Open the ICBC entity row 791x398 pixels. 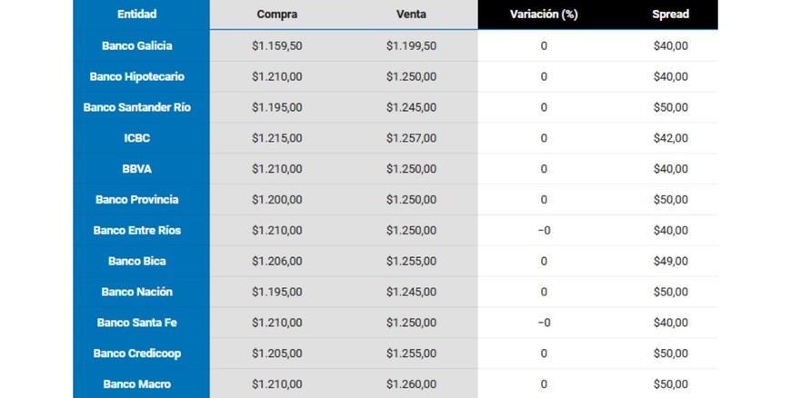pos(137,138)
